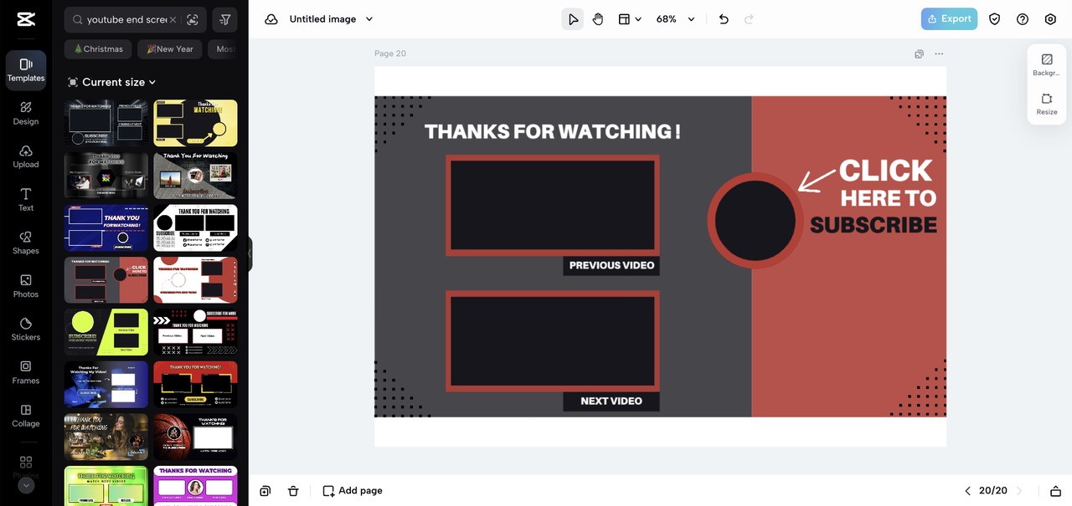Open the template filter options
This screenshot has width=1072, height=506.
coord(224,19)
